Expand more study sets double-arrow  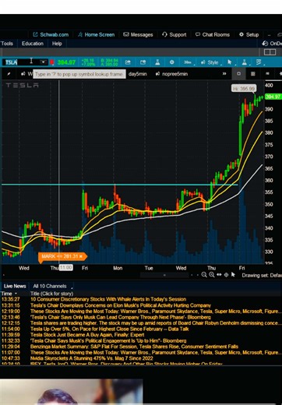[224, 74]
